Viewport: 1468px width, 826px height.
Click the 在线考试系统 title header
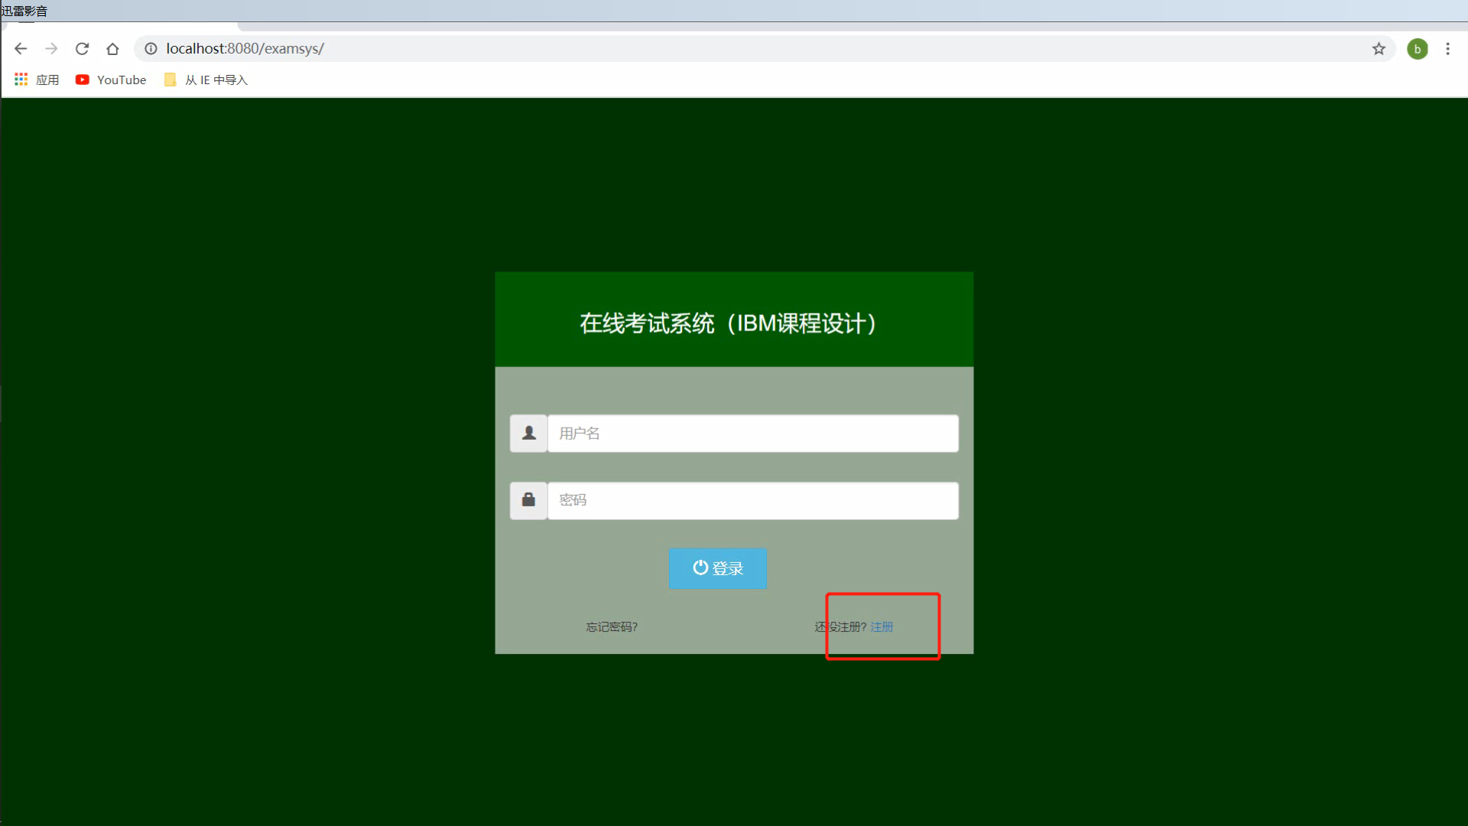pos(727,324)
